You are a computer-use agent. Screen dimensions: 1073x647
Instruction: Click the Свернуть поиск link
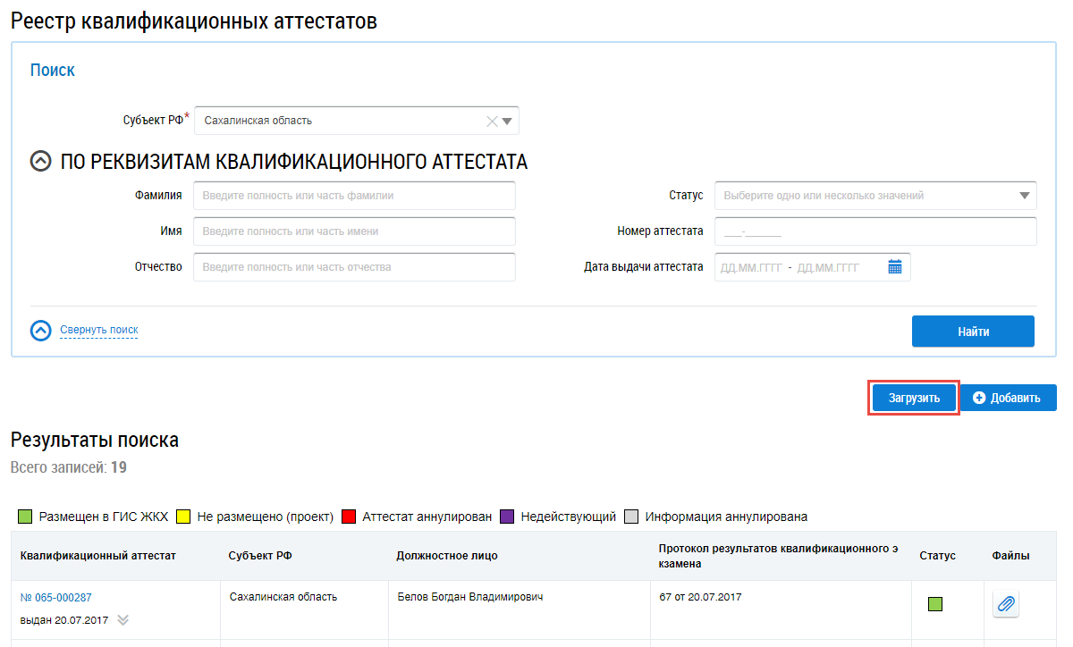pos(98,330)
